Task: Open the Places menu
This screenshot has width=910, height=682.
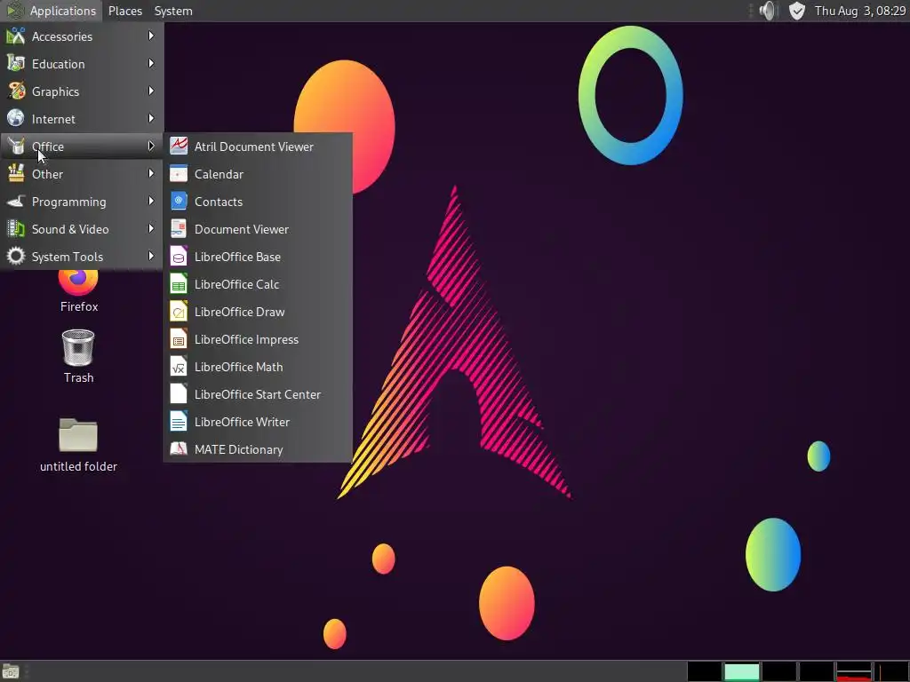Action: [x=124, y=11]
